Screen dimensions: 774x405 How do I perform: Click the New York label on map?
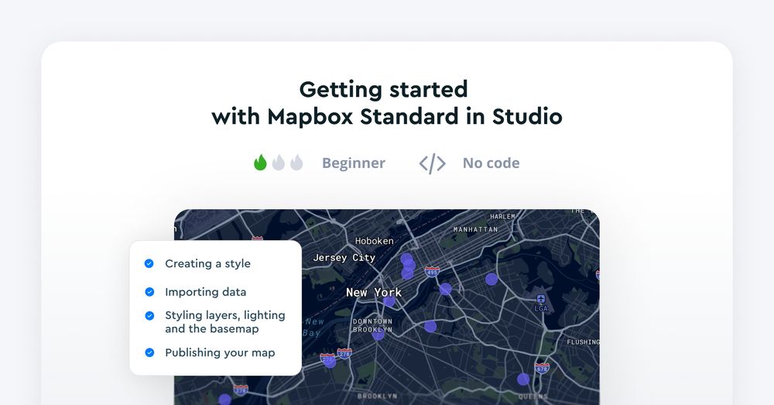click(x=374, y=293)
